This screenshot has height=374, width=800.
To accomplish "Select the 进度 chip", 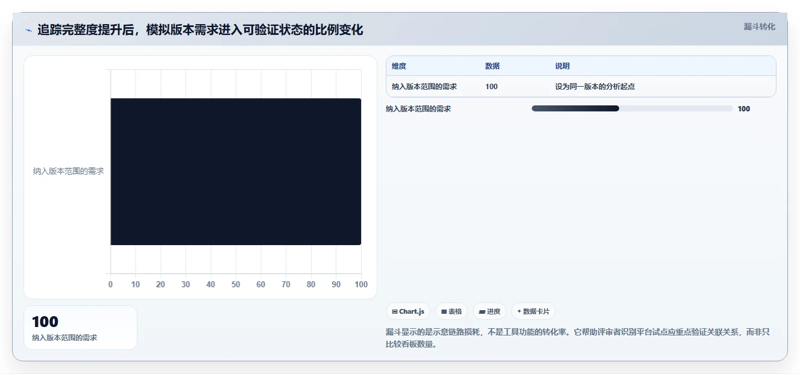I will click(490, 311).
